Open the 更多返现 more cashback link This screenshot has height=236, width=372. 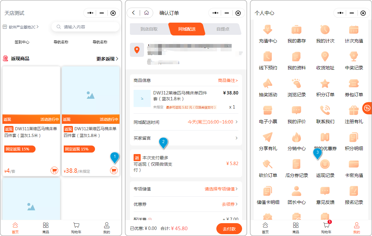click(107, 59)
